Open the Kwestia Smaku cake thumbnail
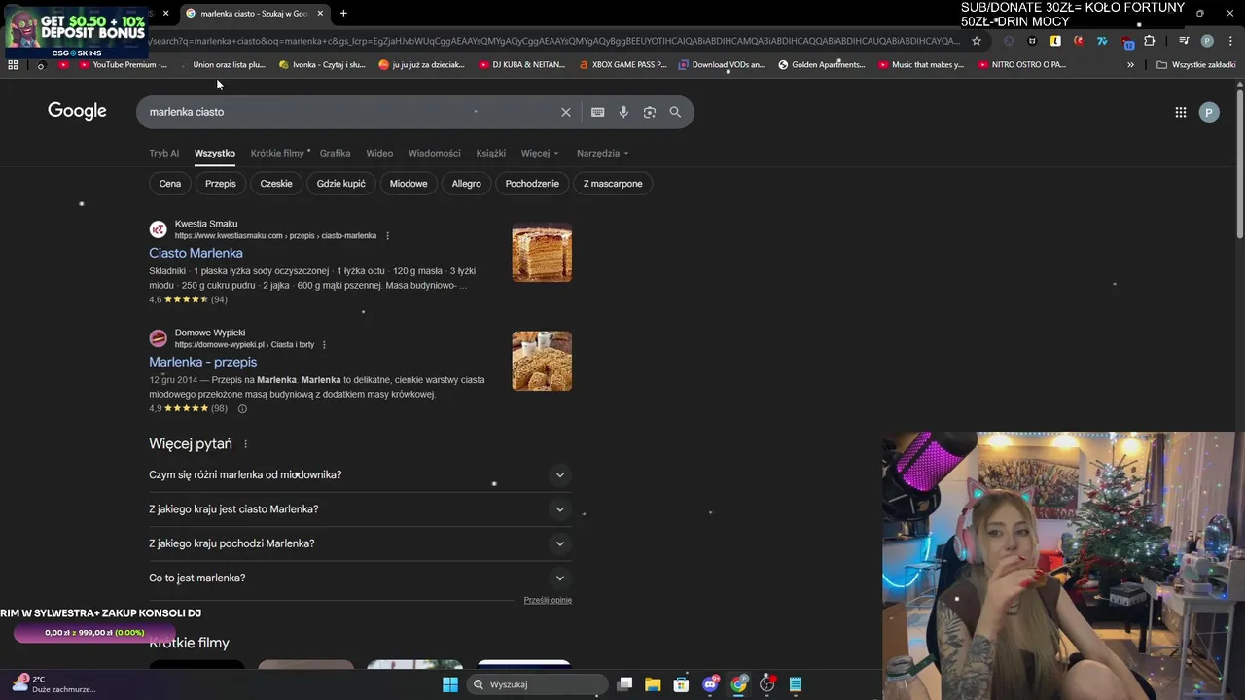The width and height of the screenshot is (1245, 700). [x=542, y=252]
